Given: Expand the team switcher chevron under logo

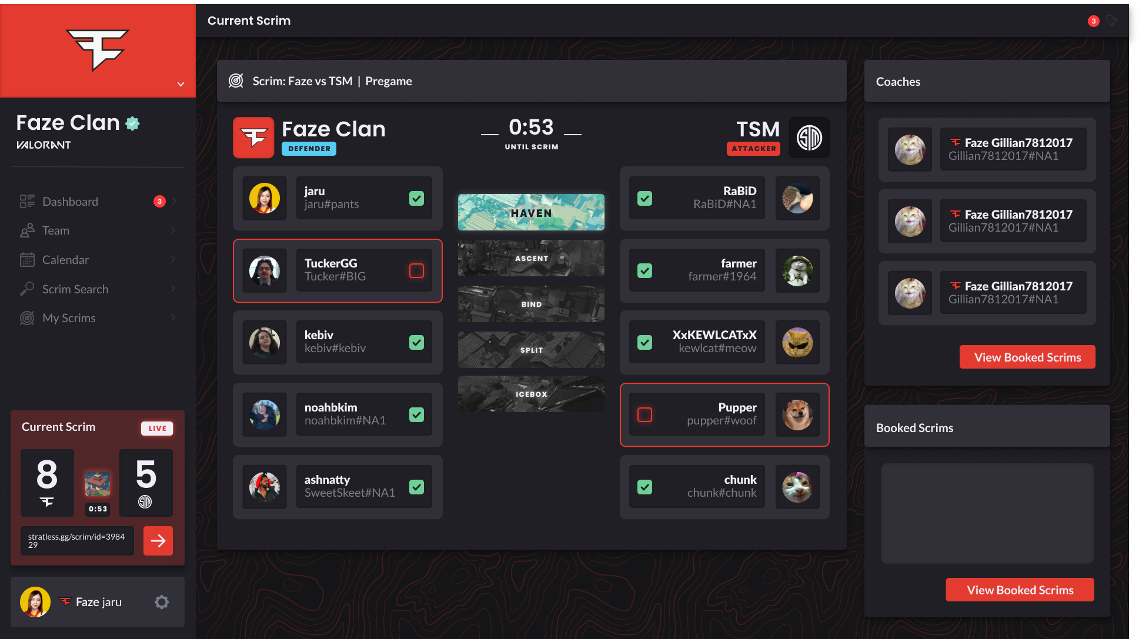Looking at the screenshot, I should click(x=181, y=84).
